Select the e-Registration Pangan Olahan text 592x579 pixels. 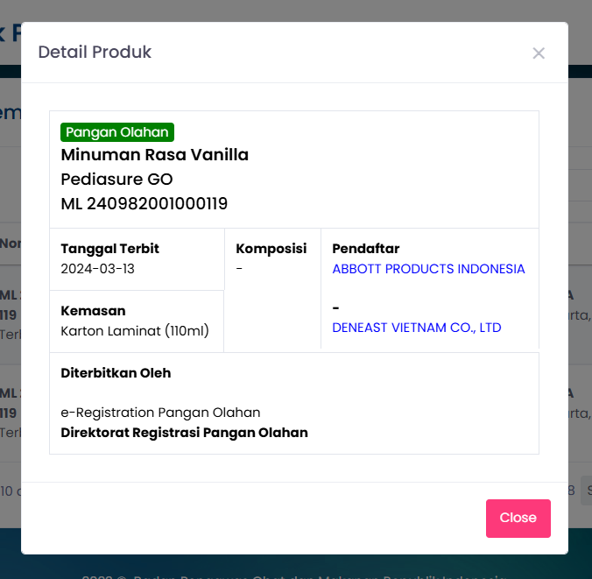(x=160, y=413)
